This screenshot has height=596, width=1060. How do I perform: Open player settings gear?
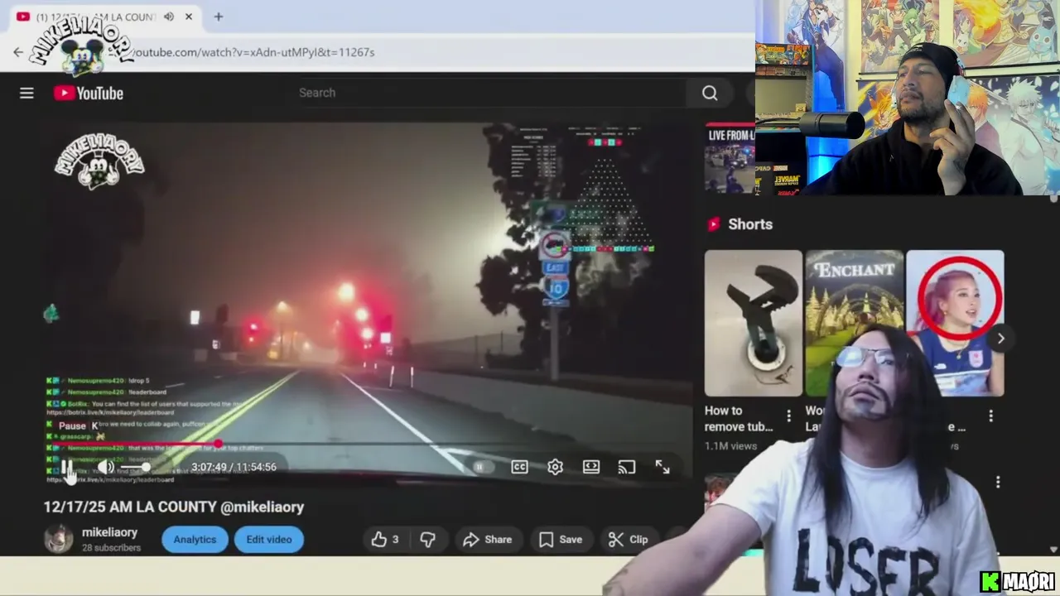(x=555, y=467)
